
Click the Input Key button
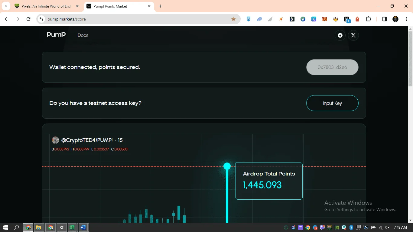click(332, 103)
